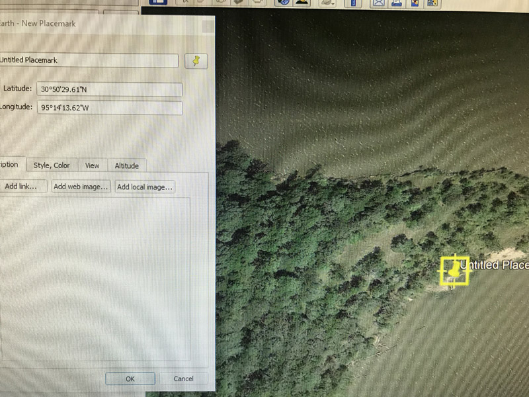Go to the Altitude tab
529x397 pixels.
(126, 165)
